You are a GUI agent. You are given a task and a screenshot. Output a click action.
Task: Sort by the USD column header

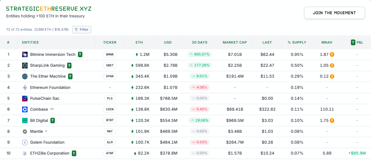coord(168,42)
